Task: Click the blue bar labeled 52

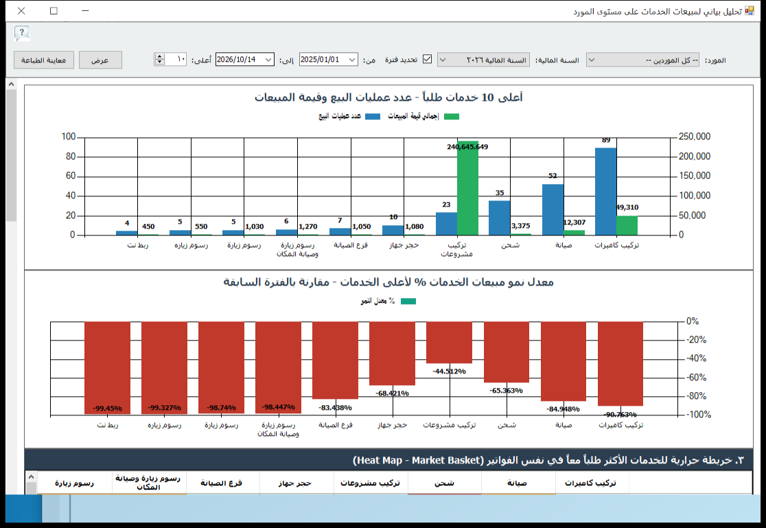Action: coord(553,209)
